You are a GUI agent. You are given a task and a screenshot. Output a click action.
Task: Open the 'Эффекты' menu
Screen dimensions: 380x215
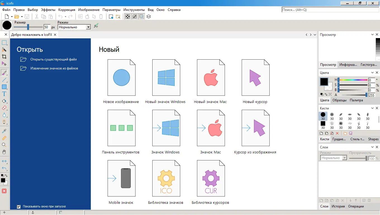tap(48, 10)
